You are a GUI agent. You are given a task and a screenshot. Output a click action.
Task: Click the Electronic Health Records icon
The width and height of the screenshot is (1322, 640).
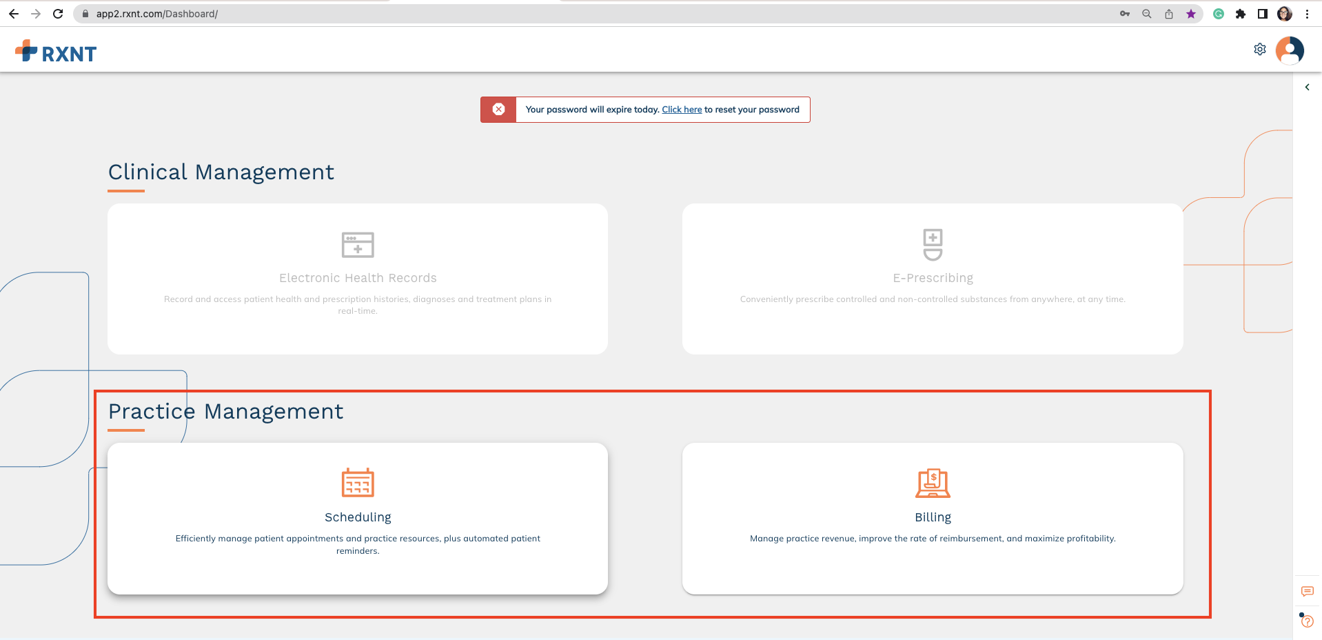358,245
